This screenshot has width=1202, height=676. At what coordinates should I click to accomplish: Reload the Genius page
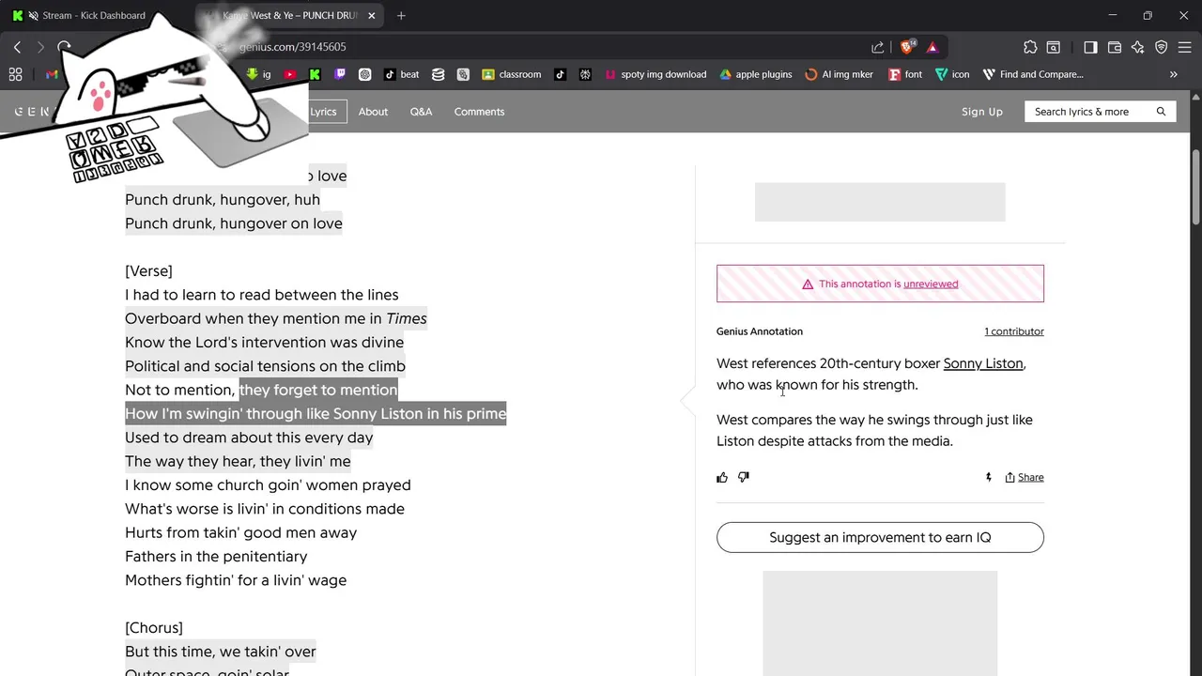pyautogui.click(x=64, y=47)
